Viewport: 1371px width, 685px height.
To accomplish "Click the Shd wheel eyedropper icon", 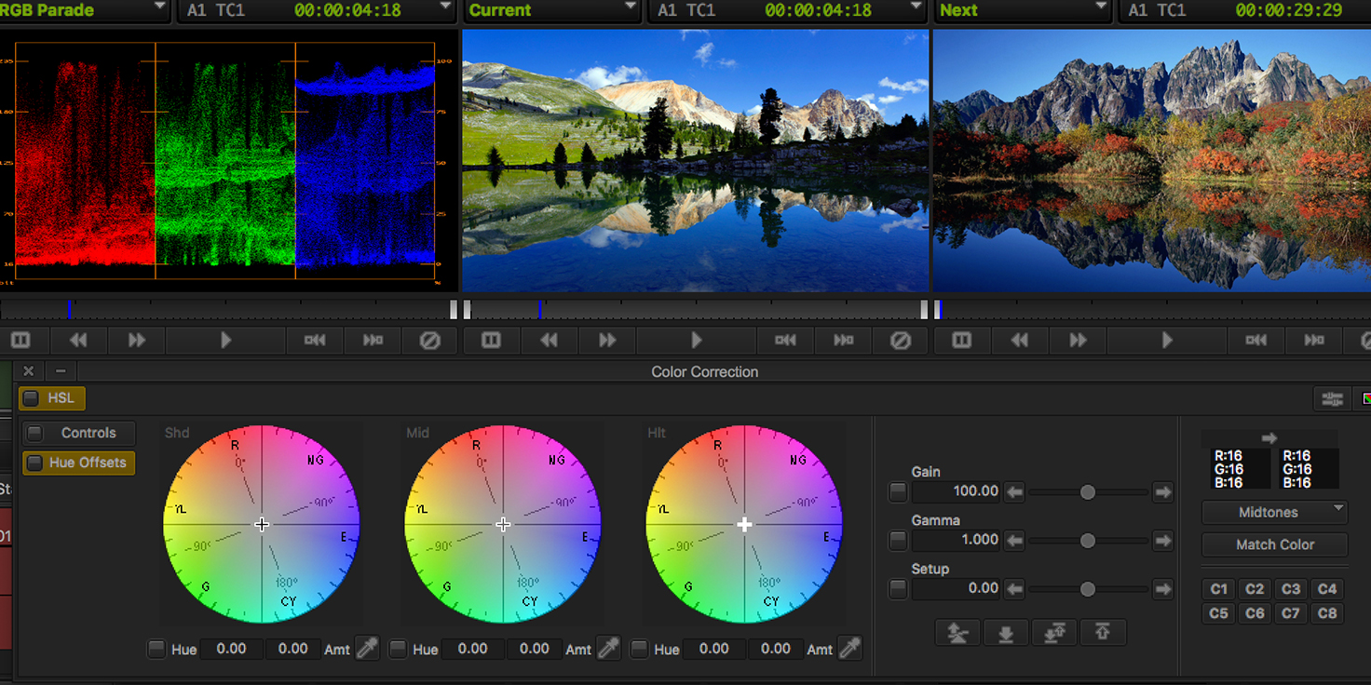I will (367, 649).
